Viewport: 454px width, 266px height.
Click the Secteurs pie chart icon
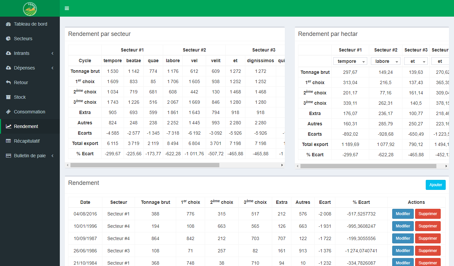point(8,39)
